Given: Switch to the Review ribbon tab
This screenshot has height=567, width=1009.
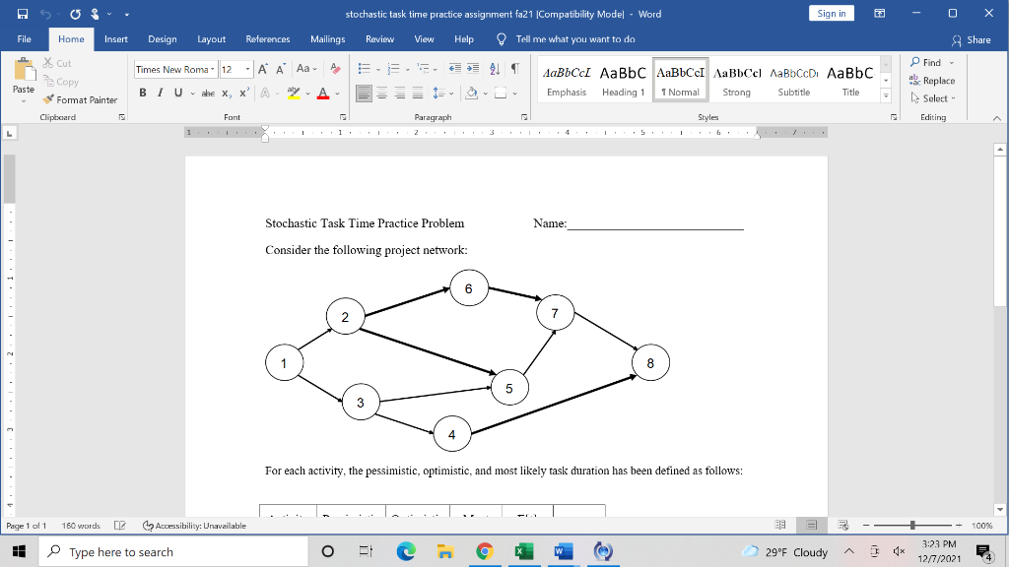Looking at the screenshot, I should pos(379,40).
